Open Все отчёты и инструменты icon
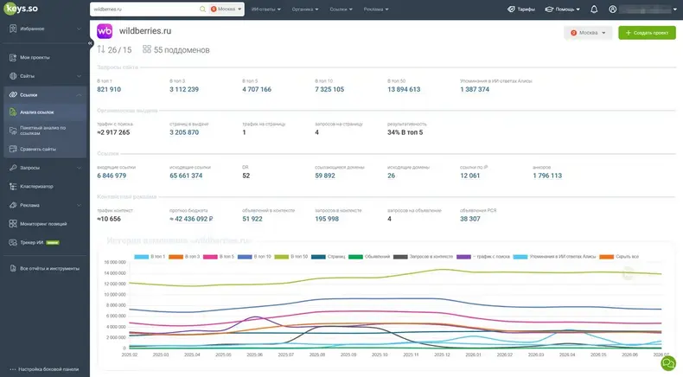683x377 pixels. (13, 268)
